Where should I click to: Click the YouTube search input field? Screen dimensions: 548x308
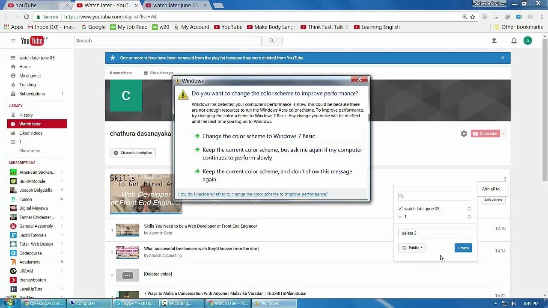coord(167,41)
